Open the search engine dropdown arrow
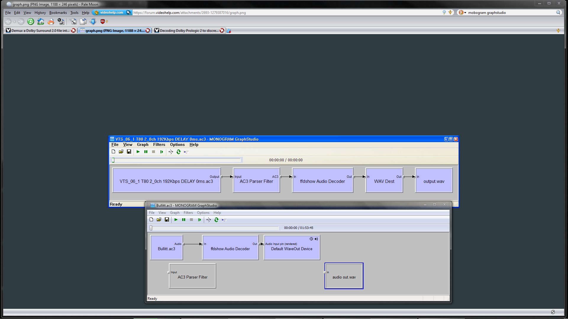Image resolution: width=568 pixels, height=319 pixels. [x=465, y=13]
